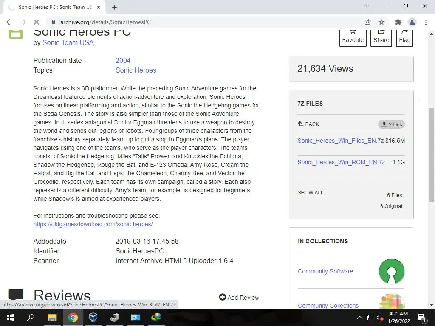Image resolution: width=435 pixels, height=326 pixels.
Task: Click the SonicHeroesPC identifier value
Action: [x=139, y=251]
